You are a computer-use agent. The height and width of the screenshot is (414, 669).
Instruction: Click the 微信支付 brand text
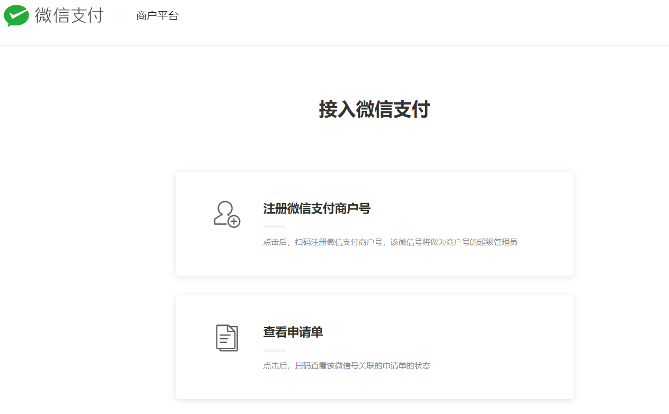click(x=69, y=16)
